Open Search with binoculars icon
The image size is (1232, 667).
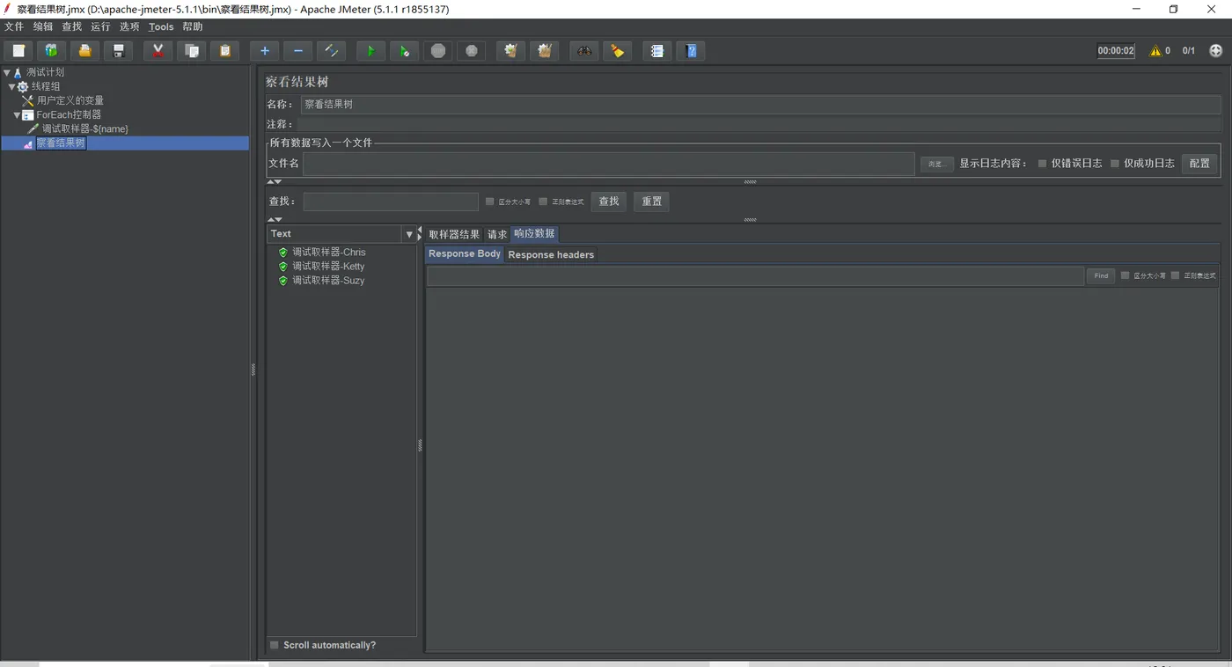click(x=583, y=51)
